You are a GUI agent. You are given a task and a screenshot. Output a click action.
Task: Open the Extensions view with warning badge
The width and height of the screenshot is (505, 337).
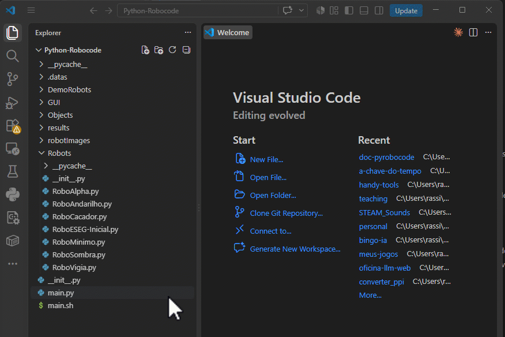click(13, 126)
